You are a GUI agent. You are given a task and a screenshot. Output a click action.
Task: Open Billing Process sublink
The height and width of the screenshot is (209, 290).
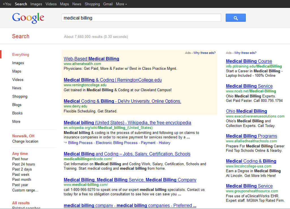[80, 143]
